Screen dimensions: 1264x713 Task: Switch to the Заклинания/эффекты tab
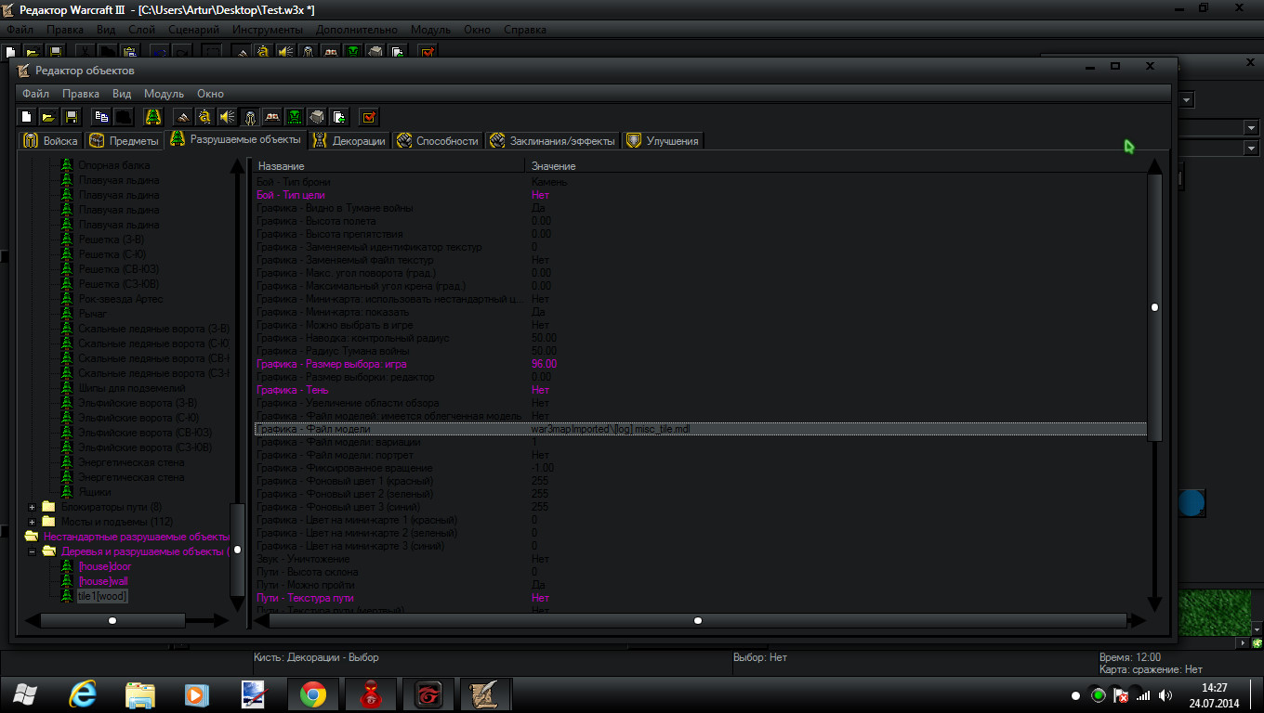(552, 141)
